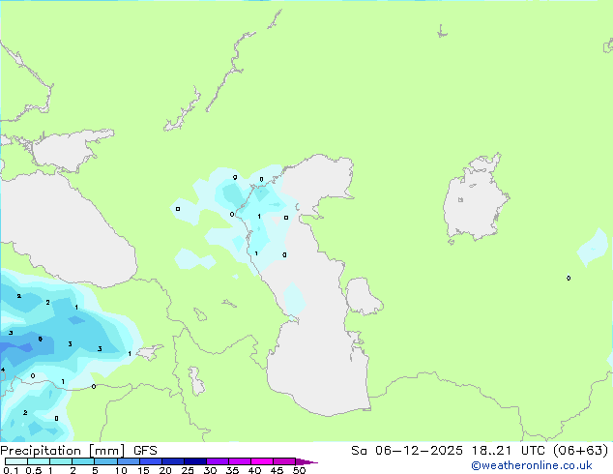Pick the 10–15 mm legend color box
This screenshot has width=613, height=474.
[128, 461]
